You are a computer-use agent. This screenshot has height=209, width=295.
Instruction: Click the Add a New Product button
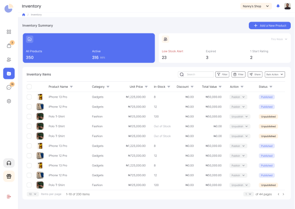(270, 25)
